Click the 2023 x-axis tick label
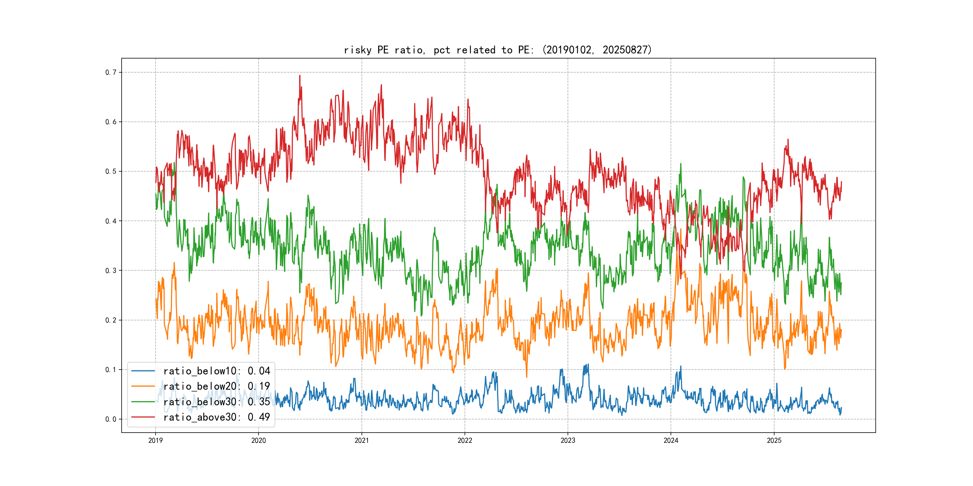Viewport: 973px width, 486px height. (x=568, y=440)
